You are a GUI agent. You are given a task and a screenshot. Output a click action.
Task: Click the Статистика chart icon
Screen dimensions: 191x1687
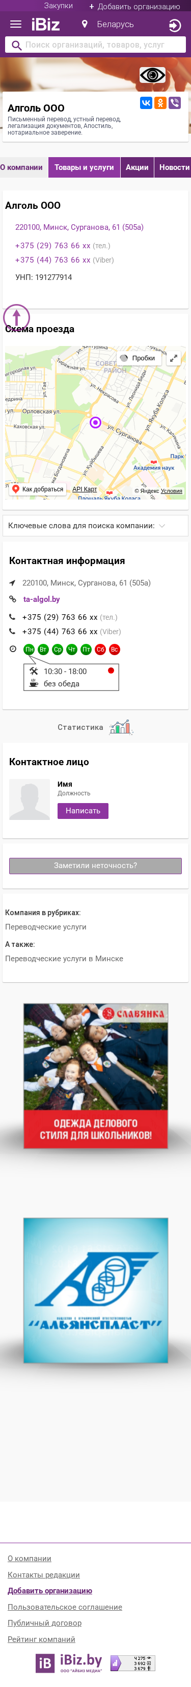point(121,727)
